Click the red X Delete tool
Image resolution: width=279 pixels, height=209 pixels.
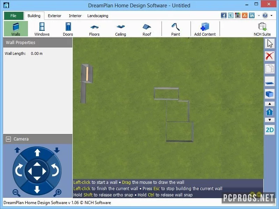coord(270,56)
